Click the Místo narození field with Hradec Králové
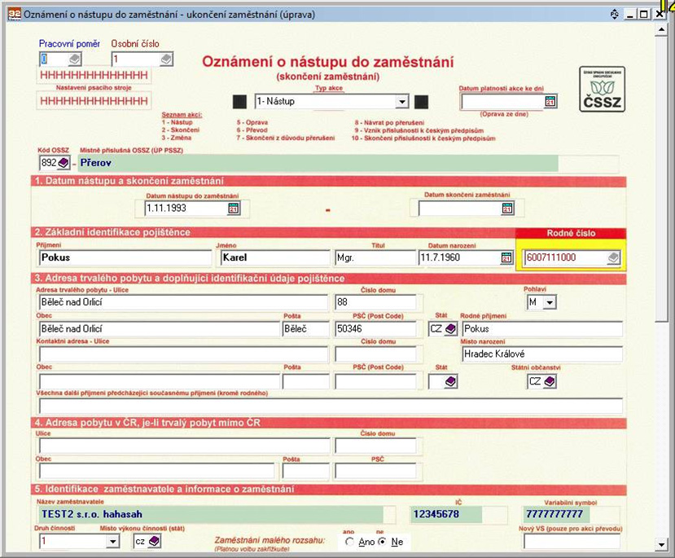675x558 pixels. coord(542,354)
